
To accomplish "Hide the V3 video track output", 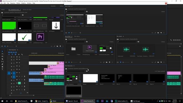I will (x=19, y=66).
